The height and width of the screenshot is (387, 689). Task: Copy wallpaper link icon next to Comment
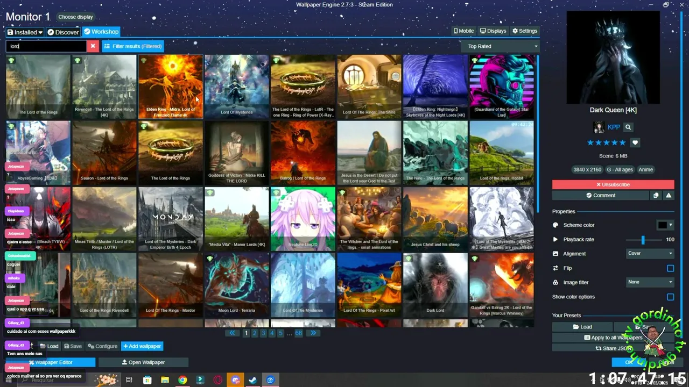tap(656, 196)
